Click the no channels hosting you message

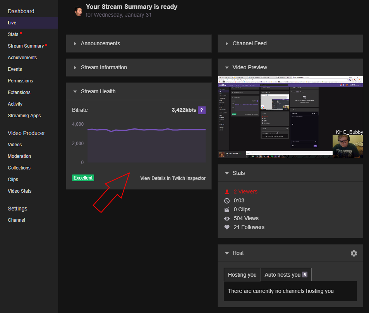[281, 291]
